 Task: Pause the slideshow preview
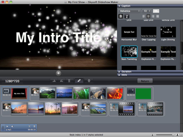tap(58, 73)
